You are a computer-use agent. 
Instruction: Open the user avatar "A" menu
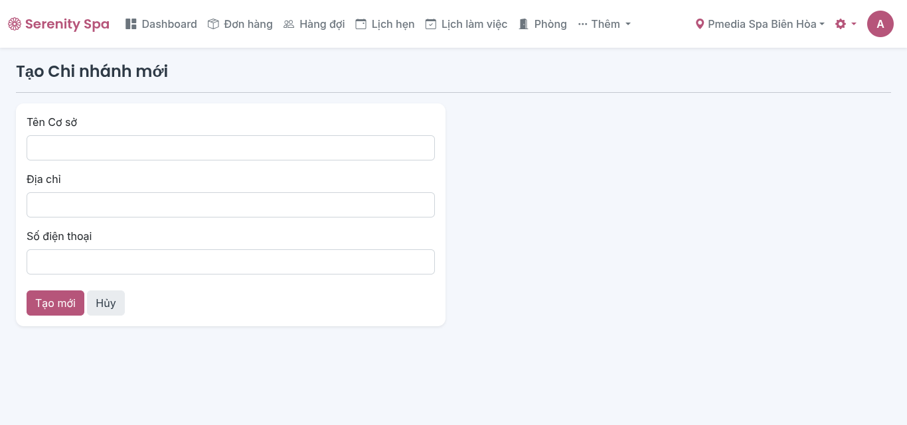point(880,24)
